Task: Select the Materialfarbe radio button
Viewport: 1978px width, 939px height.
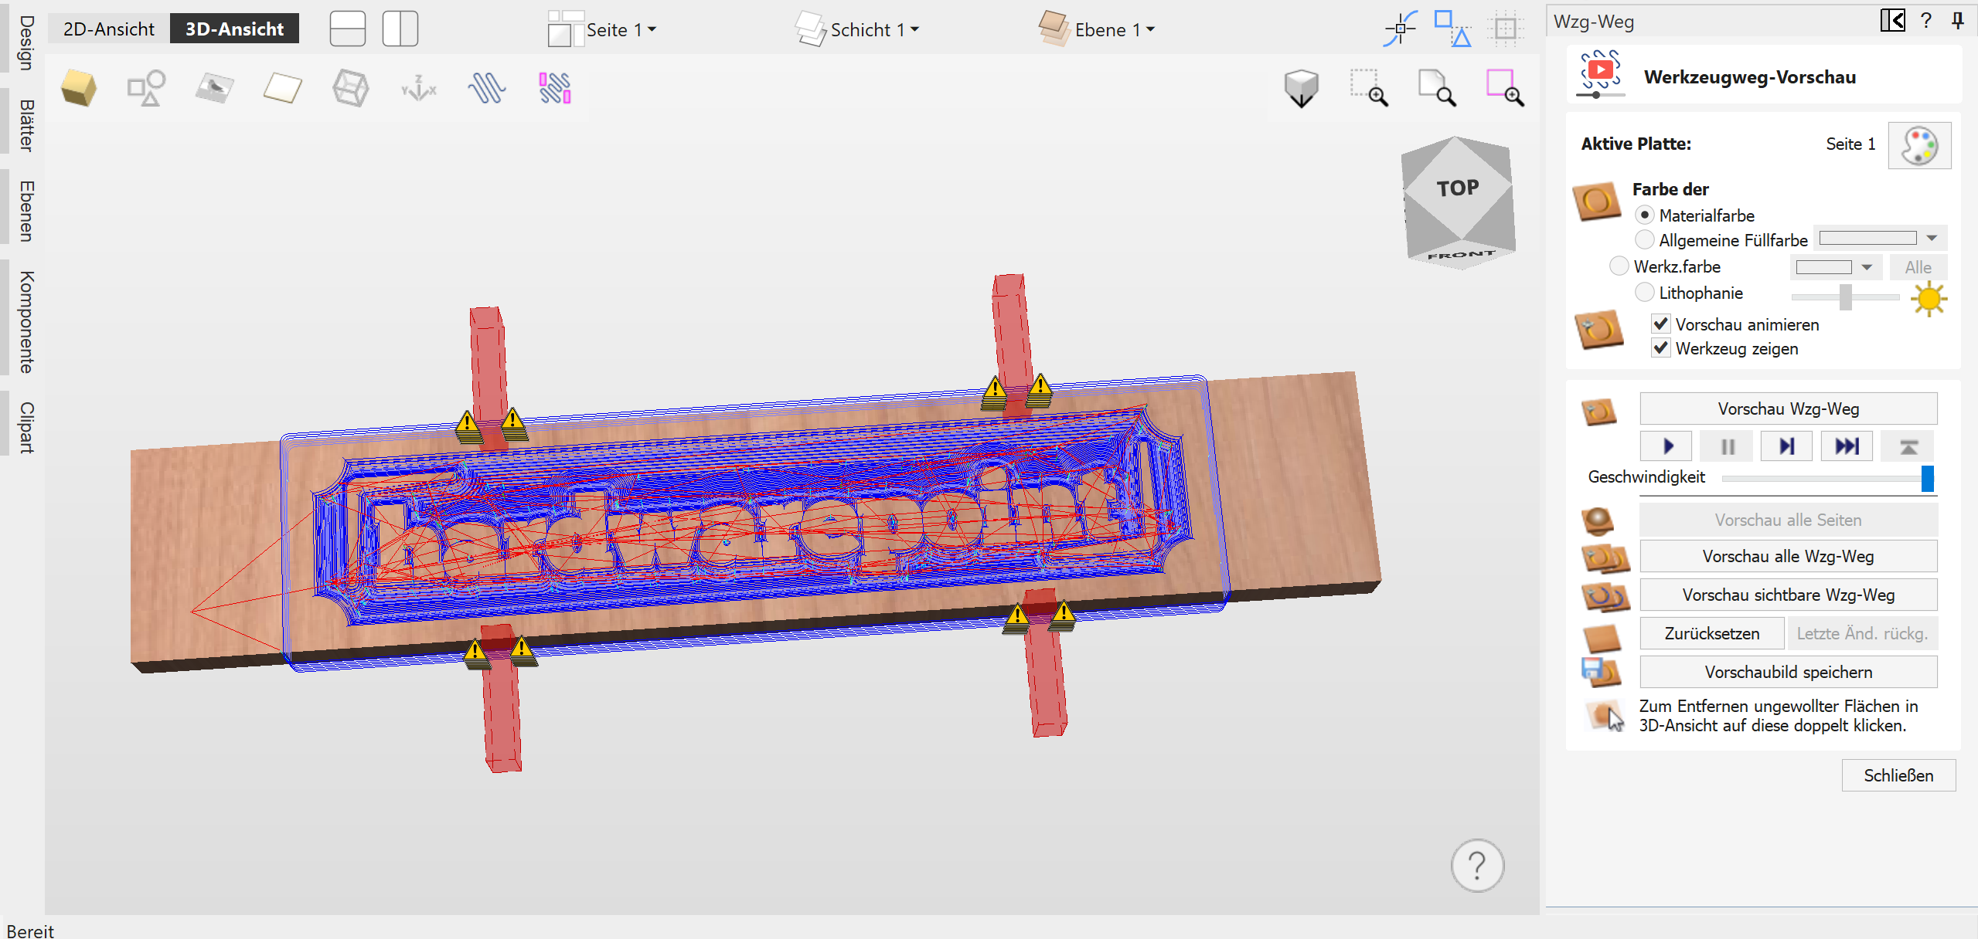Action: (x=1645, y=215)
